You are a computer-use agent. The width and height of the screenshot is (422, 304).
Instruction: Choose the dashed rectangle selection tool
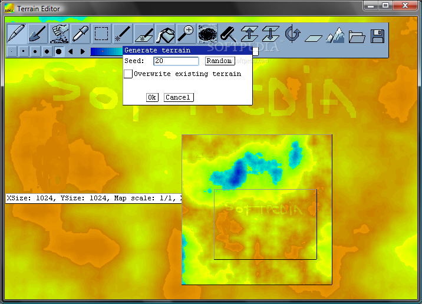(101, 34)
